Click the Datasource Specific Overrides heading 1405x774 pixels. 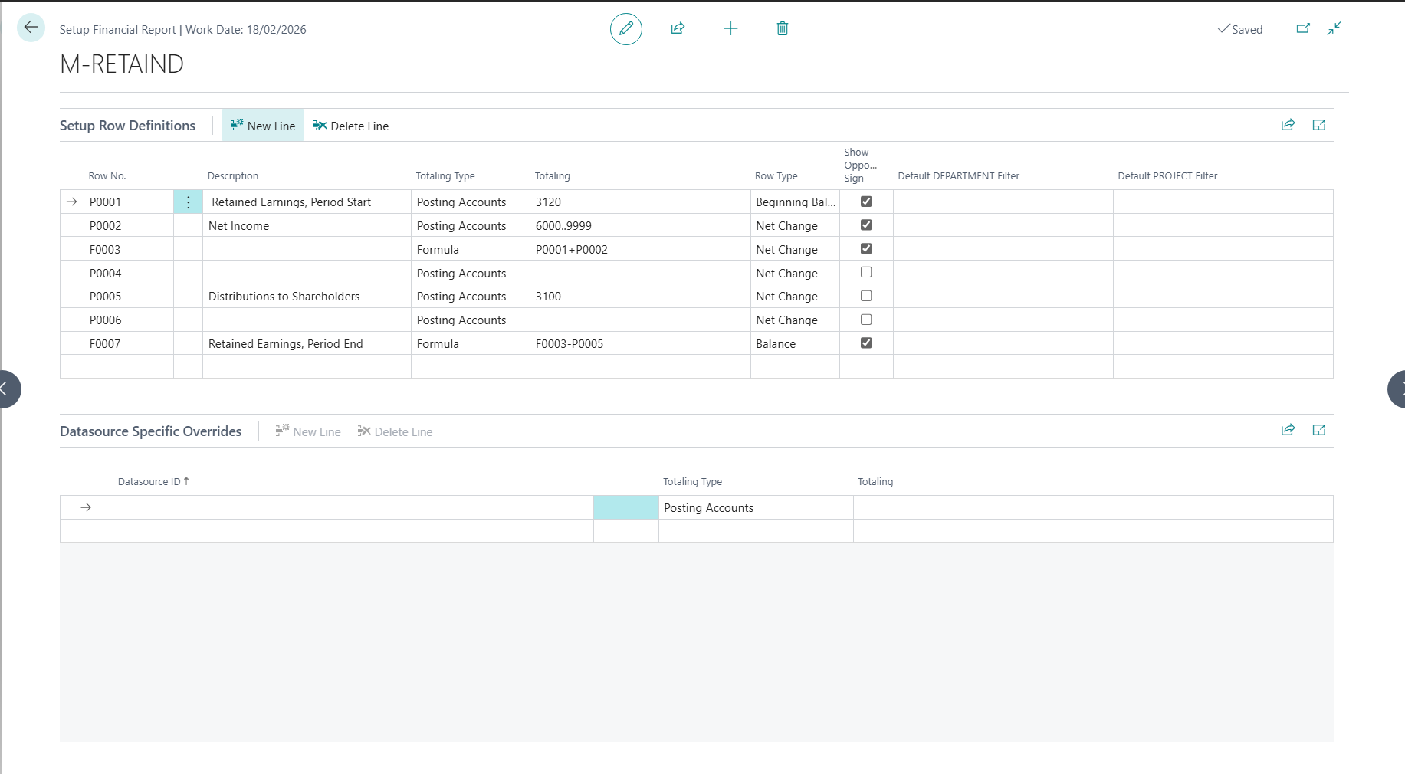(x=150, y=431)
